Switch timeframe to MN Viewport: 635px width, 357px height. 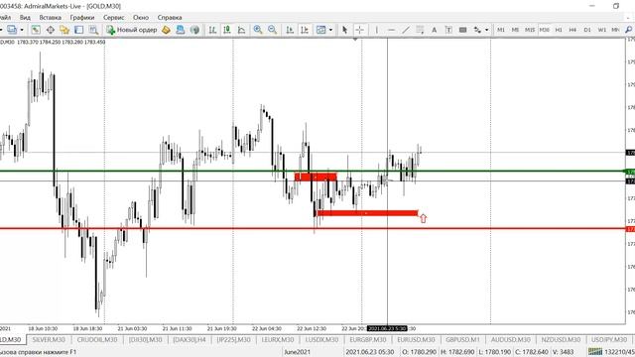[615, 30]
